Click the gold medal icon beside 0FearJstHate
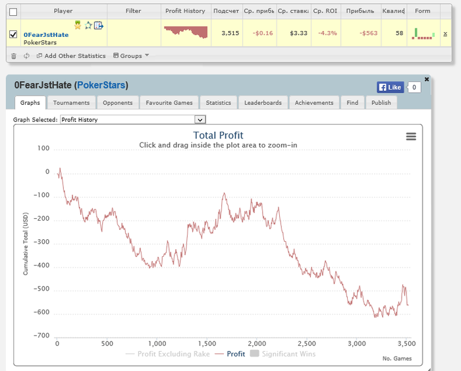461x371 pixels. [78, 25]
